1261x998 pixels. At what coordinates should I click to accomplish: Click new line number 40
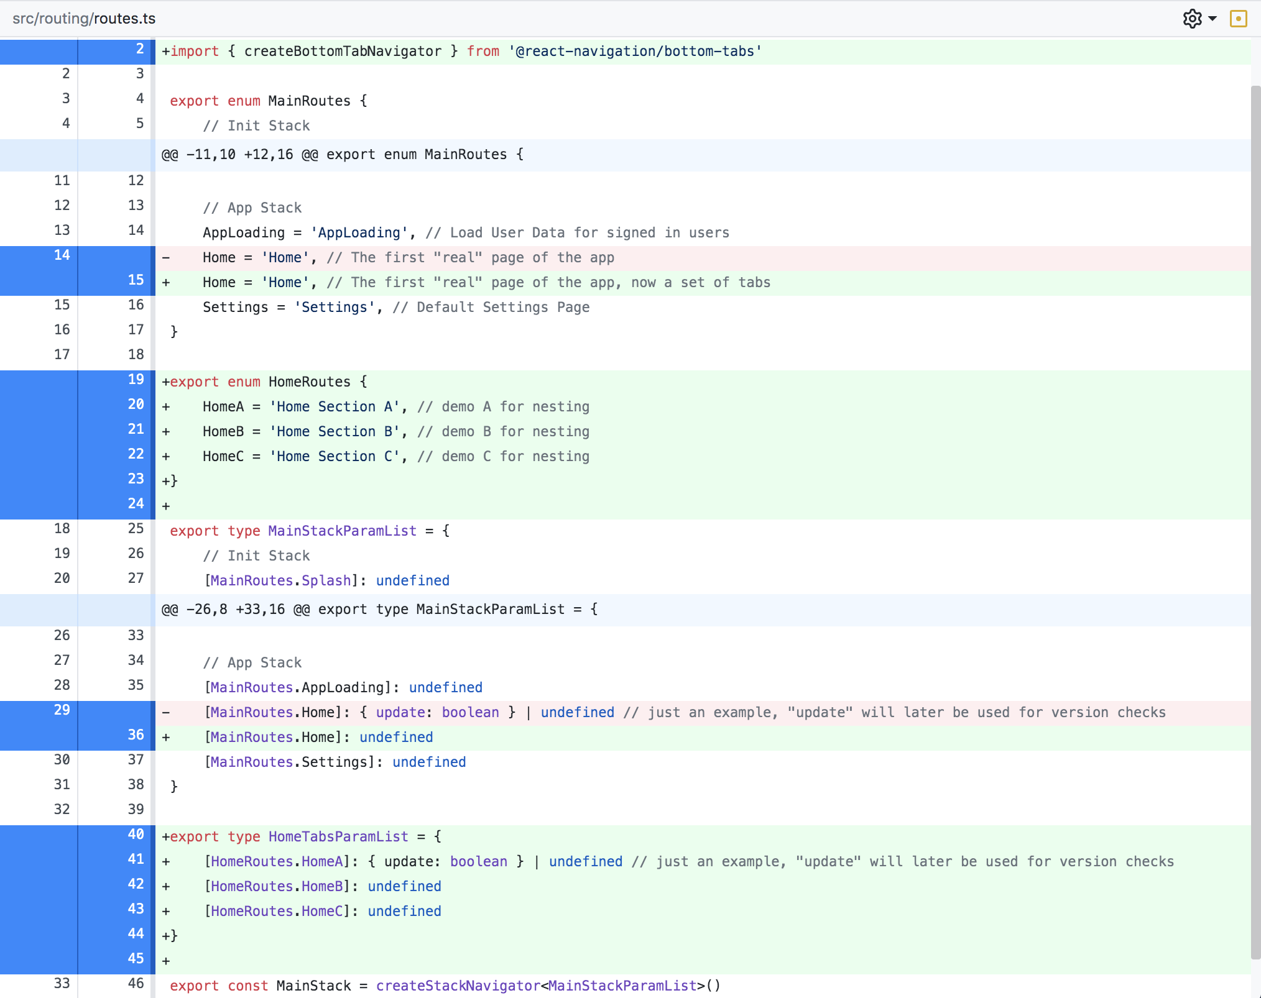pyautogui.click(x=136, y=835)
